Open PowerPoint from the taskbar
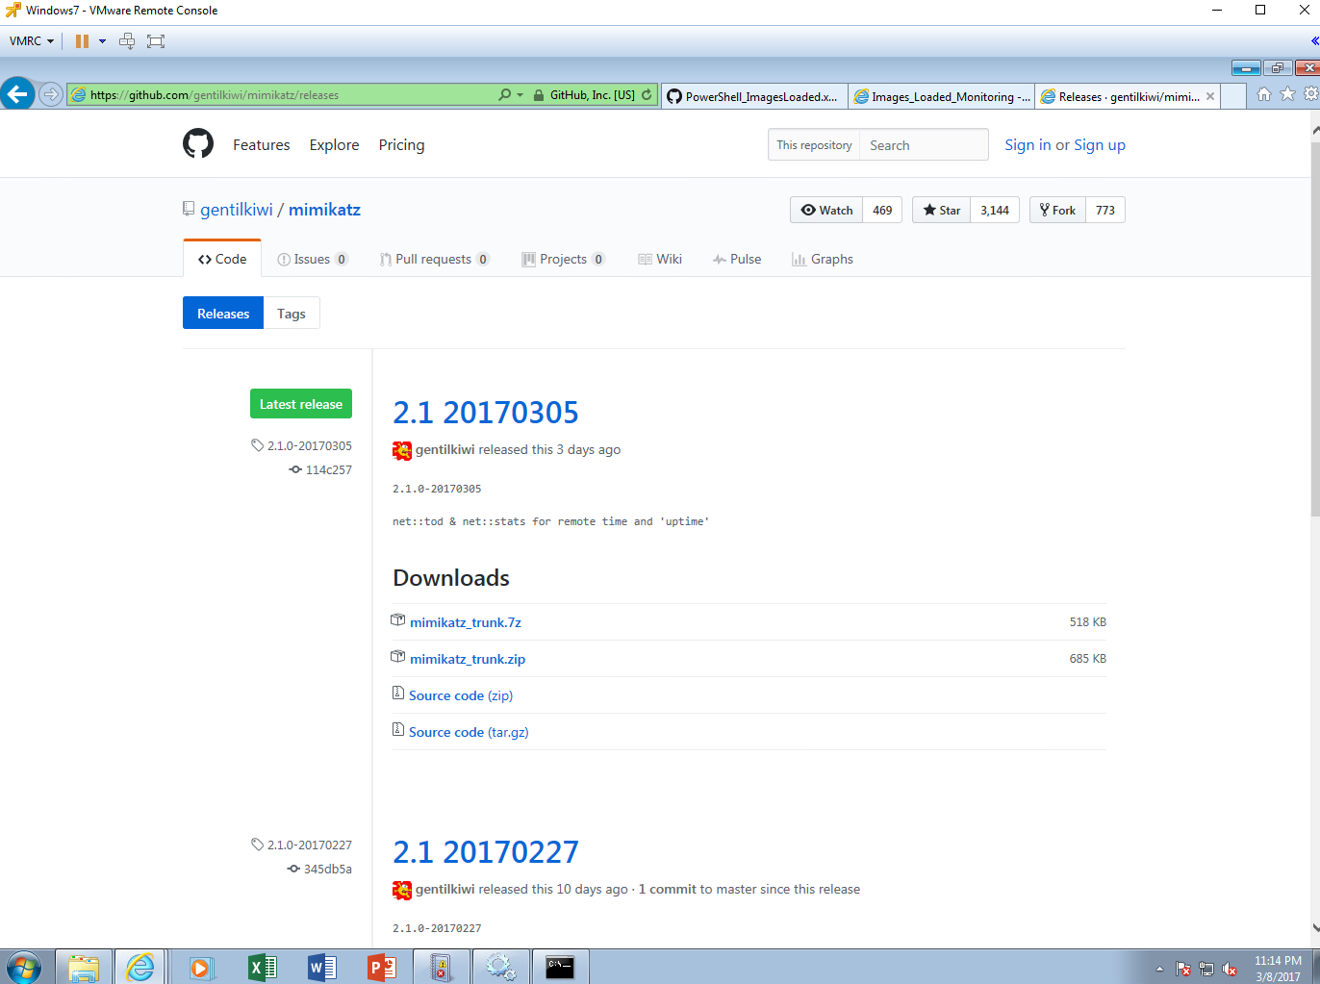Screen dimensions: 1320x984 [382, 967]
